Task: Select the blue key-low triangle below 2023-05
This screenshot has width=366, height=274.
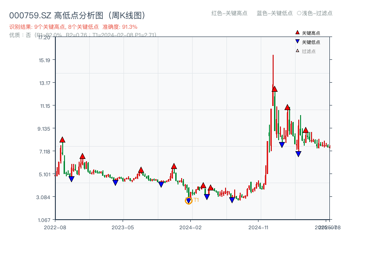Action: (x=115, y=183)
